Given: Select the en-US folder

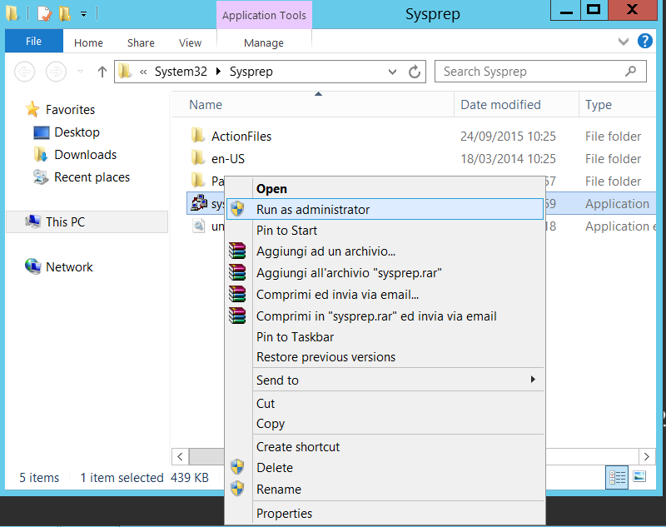Looking at the screenshot, I should click(228, 159).
